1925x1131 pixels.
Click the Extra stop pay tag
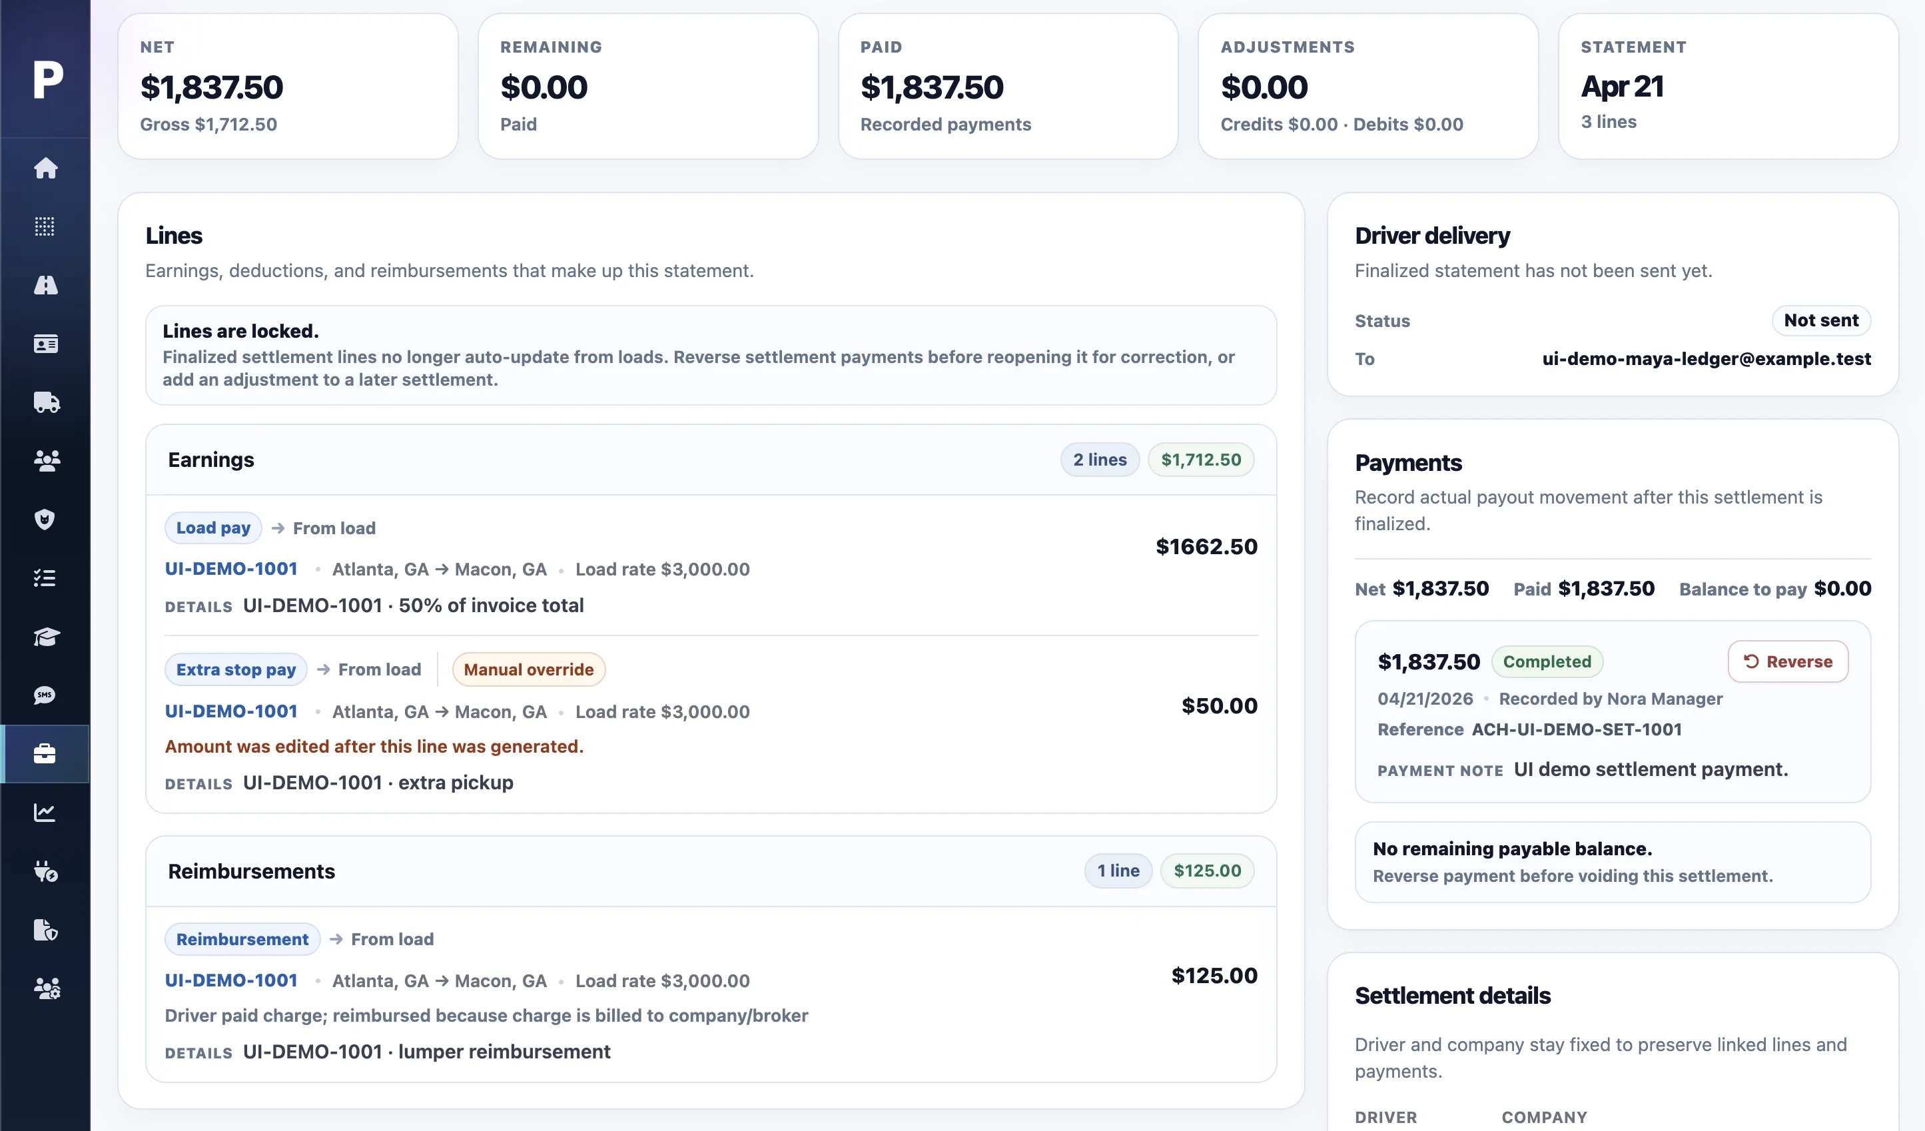point(236,670)
